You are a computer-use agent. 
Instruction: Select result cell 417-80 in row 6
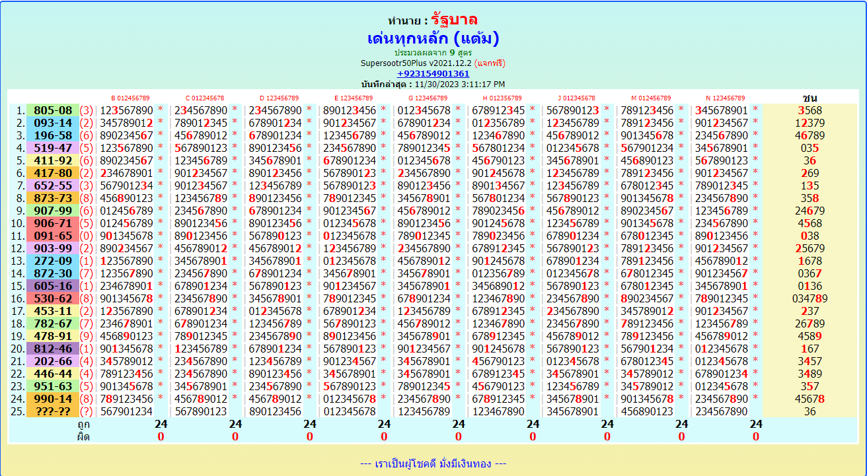click(53, 173)
